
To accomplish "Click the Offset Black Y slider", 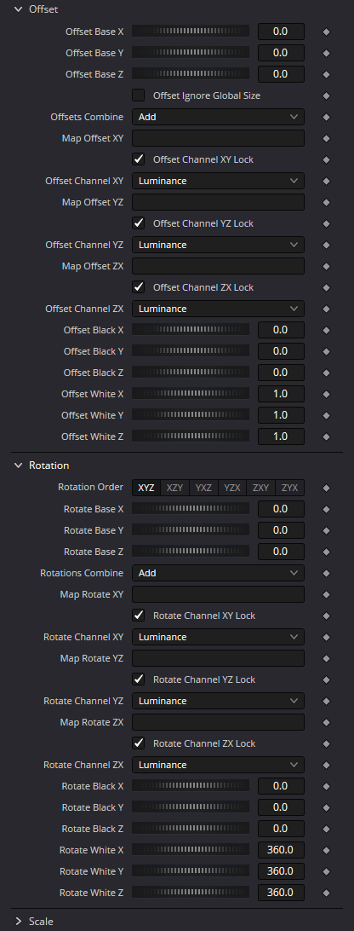I will point(191,351).
